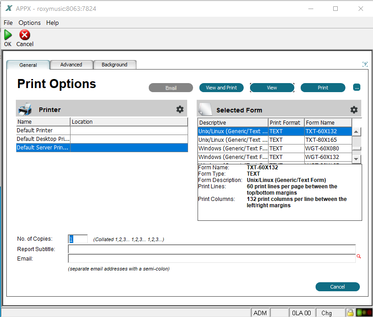This screenshot has width=373, height=317.
Task: Open the Selected Form gear settings
Action: click(x=354, y=110)
